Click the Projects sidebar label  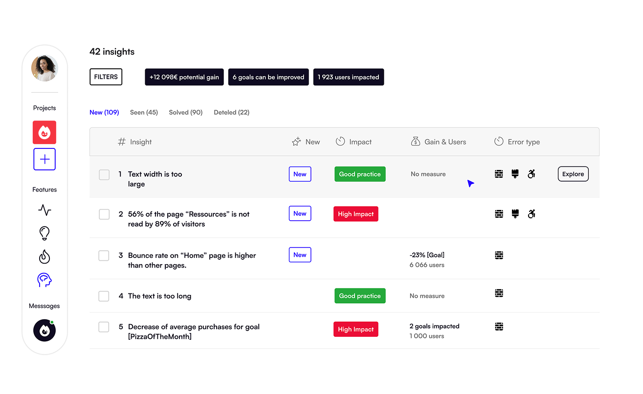pos(44,108)
